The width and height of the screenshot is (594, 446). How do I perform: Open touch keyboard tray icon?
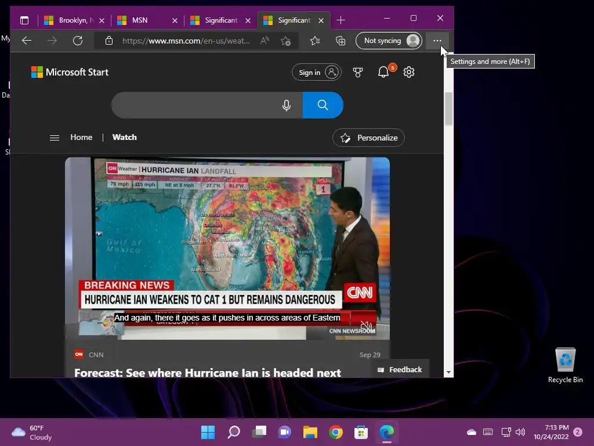488,432
